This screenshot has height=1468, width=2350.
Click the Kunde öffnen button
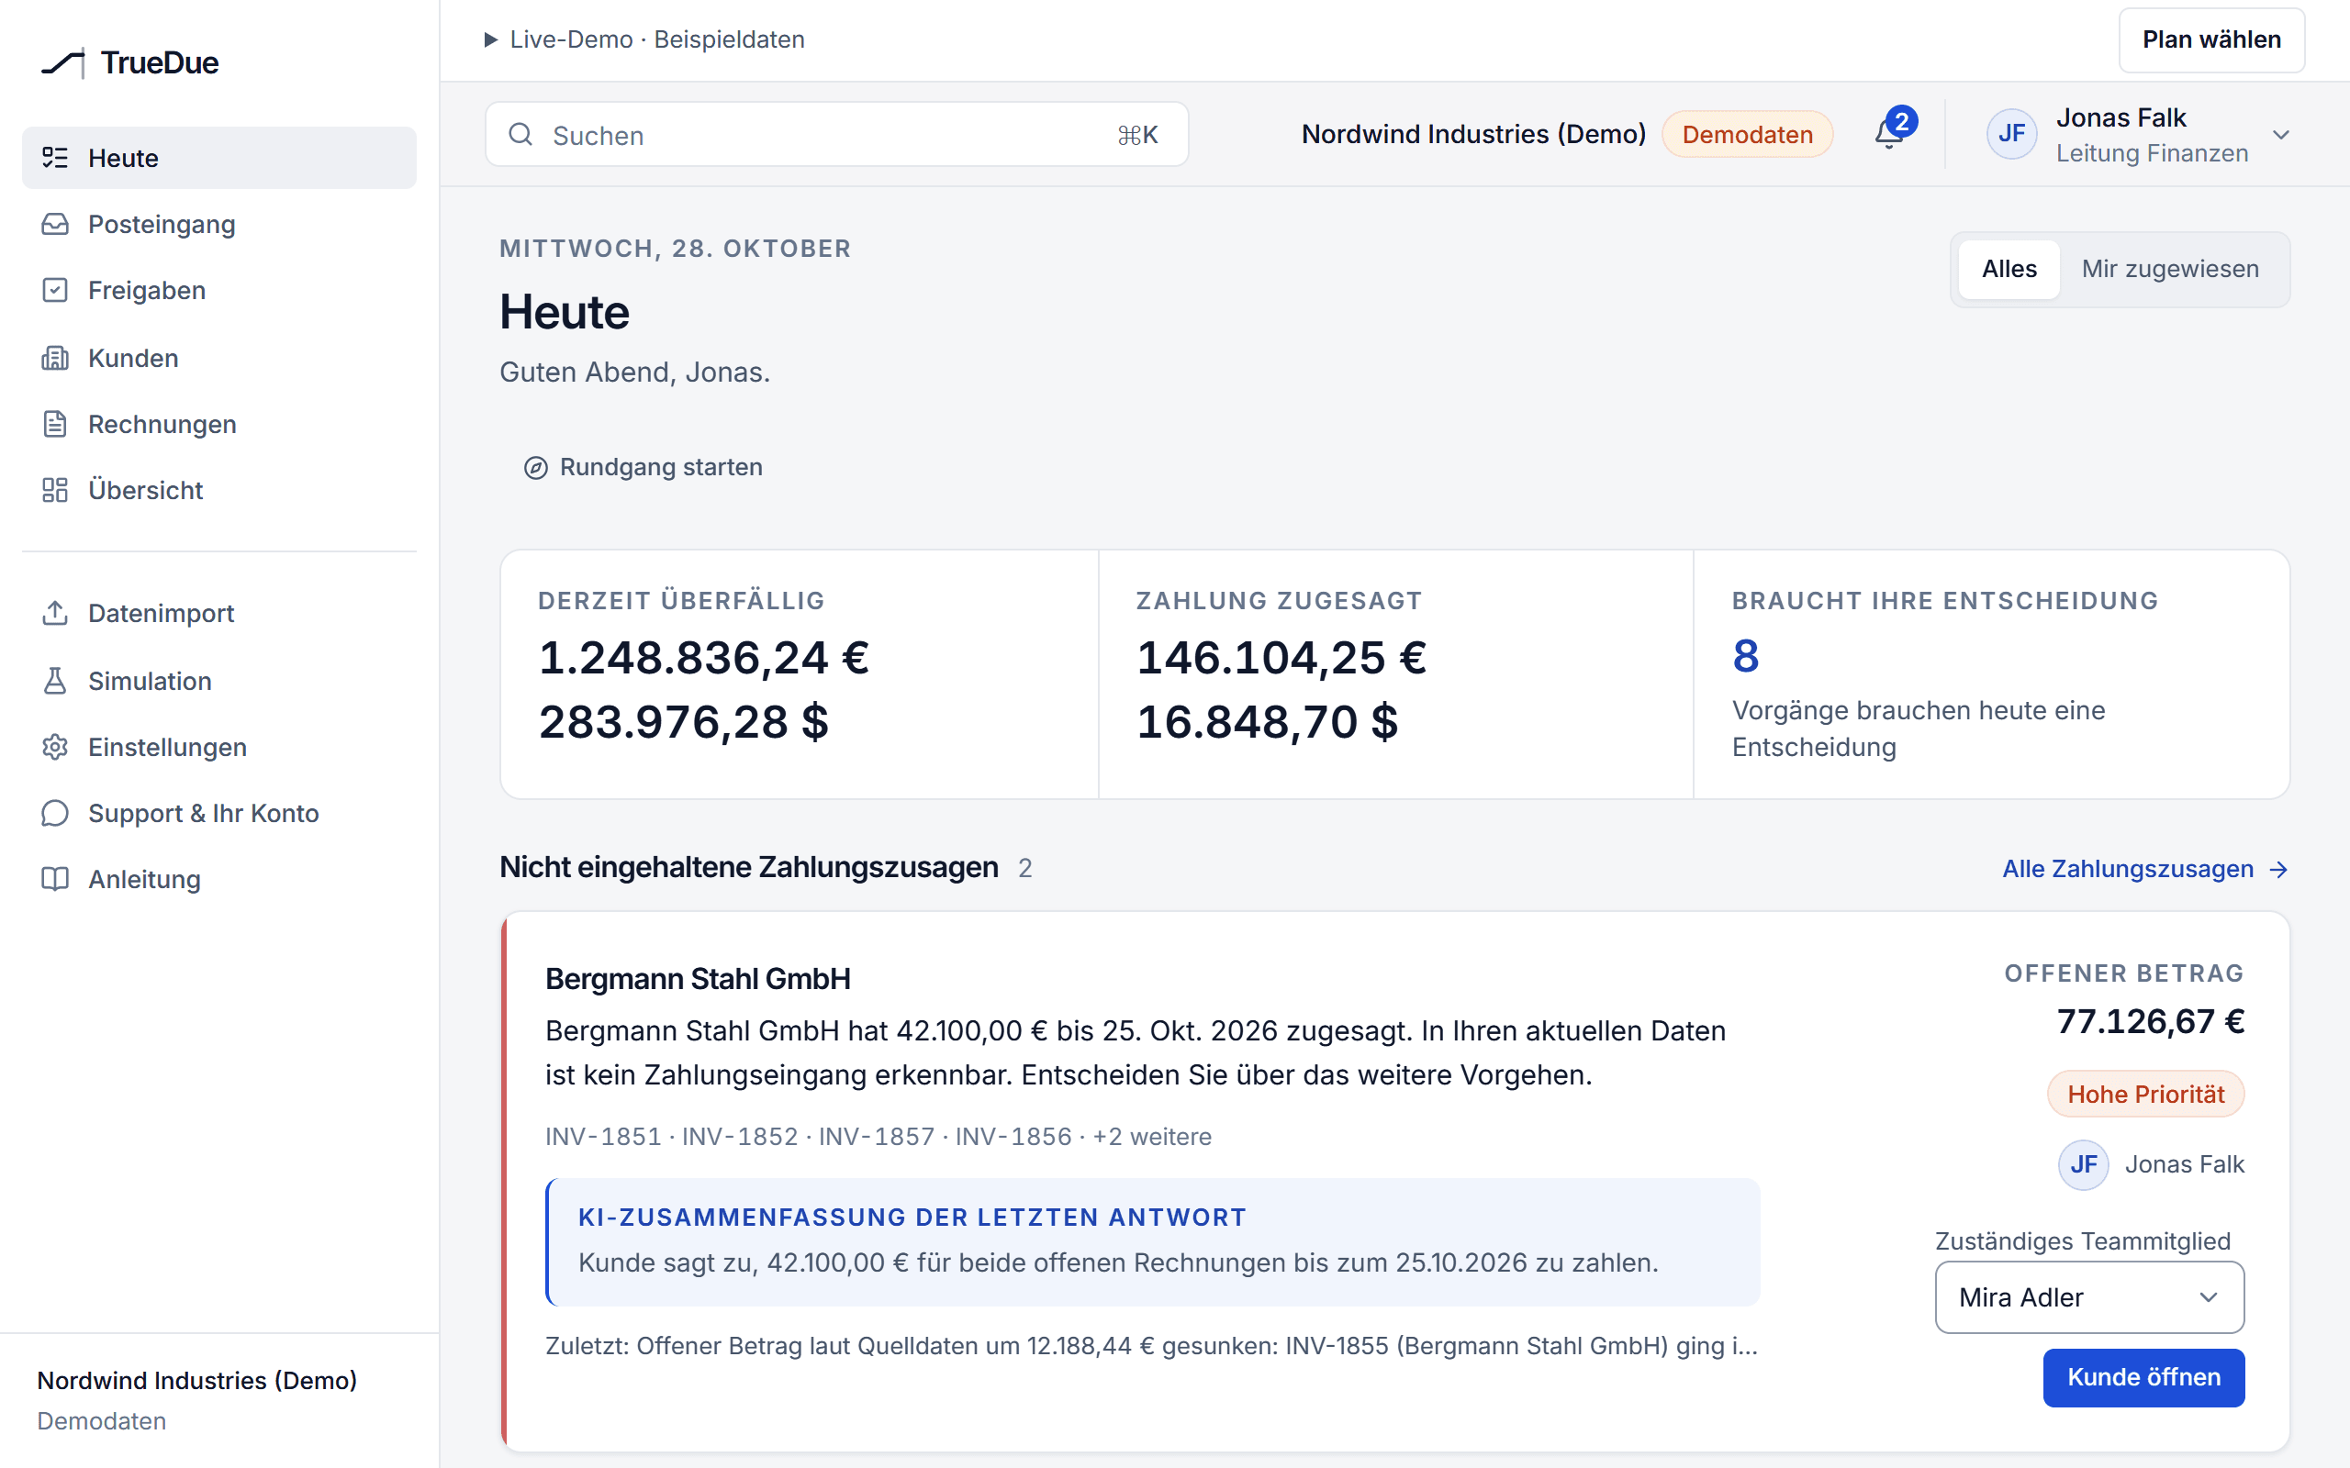[x=2143, y=1377]
